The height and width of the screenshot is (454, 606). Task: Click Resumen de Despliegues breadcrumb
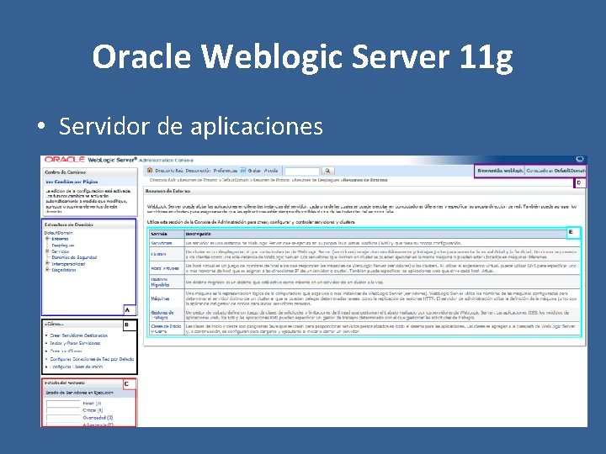pos(317,180)
